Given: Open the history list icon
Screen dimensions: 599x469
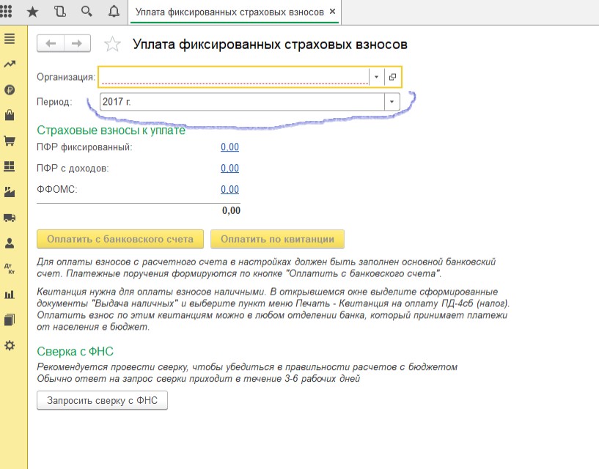Looking at the screenshot, I should point(59,12).
